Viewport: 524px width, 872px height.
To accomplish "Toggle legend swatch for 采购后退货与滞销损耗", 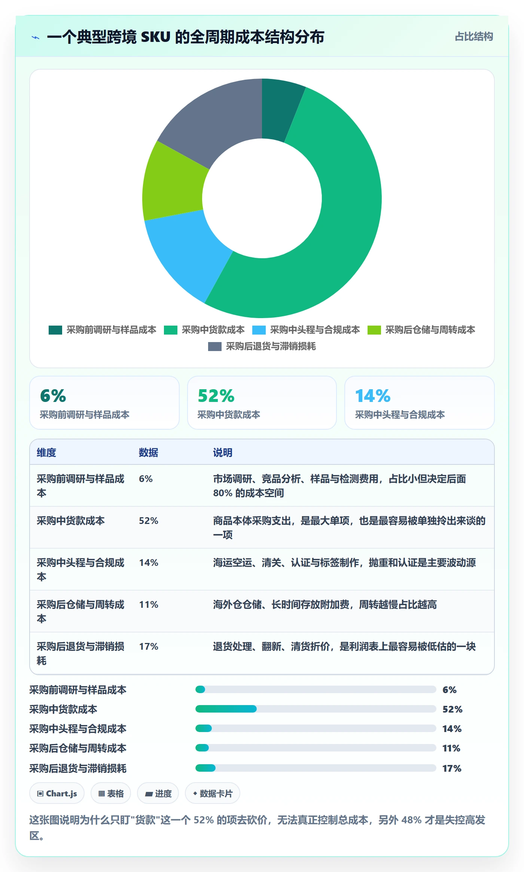I will pyautogui.click(x=215, y=347).
